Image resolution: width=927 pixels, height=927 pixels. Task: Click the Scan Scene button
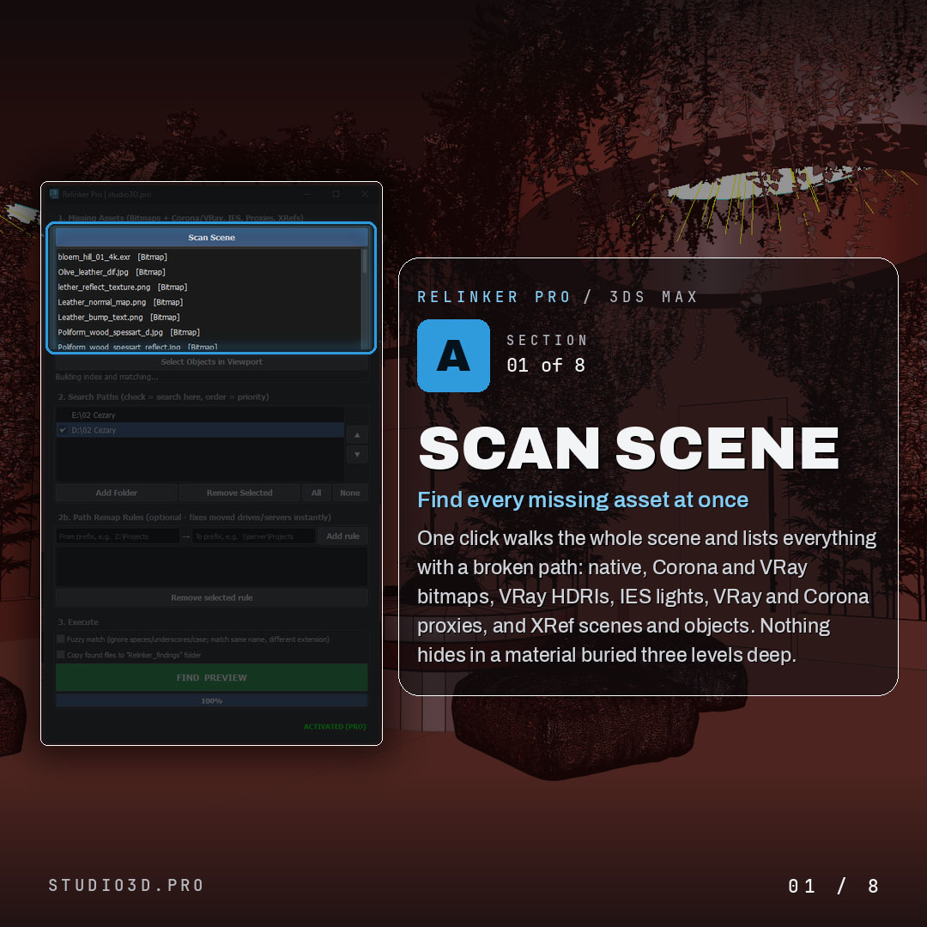click(x=212, y=237)
